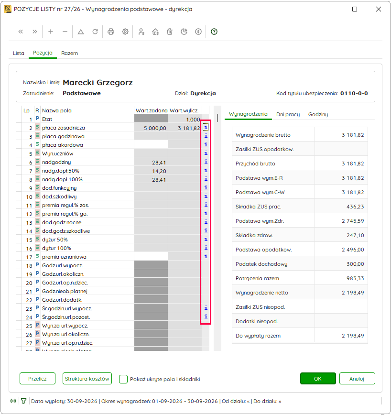Click the trash bin icon in toolbar
The height and width of the screenshot is (415, 391).
170,32
